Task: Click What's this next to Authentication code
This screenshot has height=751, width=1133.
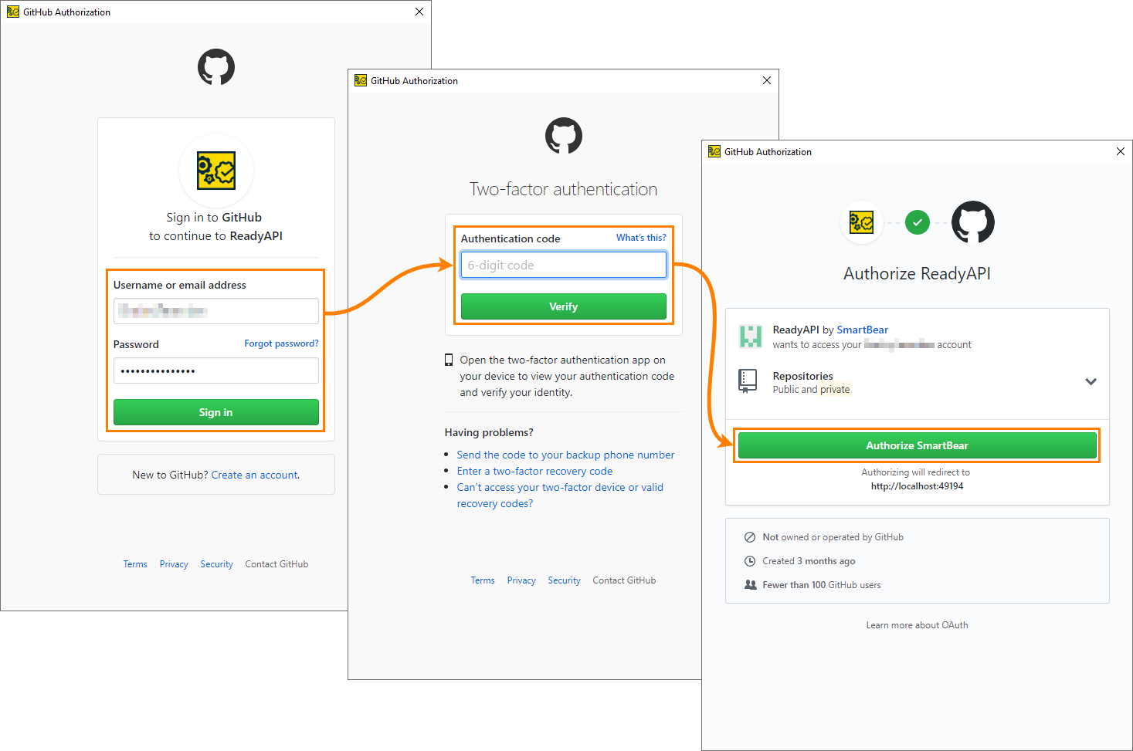Action: click(641, 238)
